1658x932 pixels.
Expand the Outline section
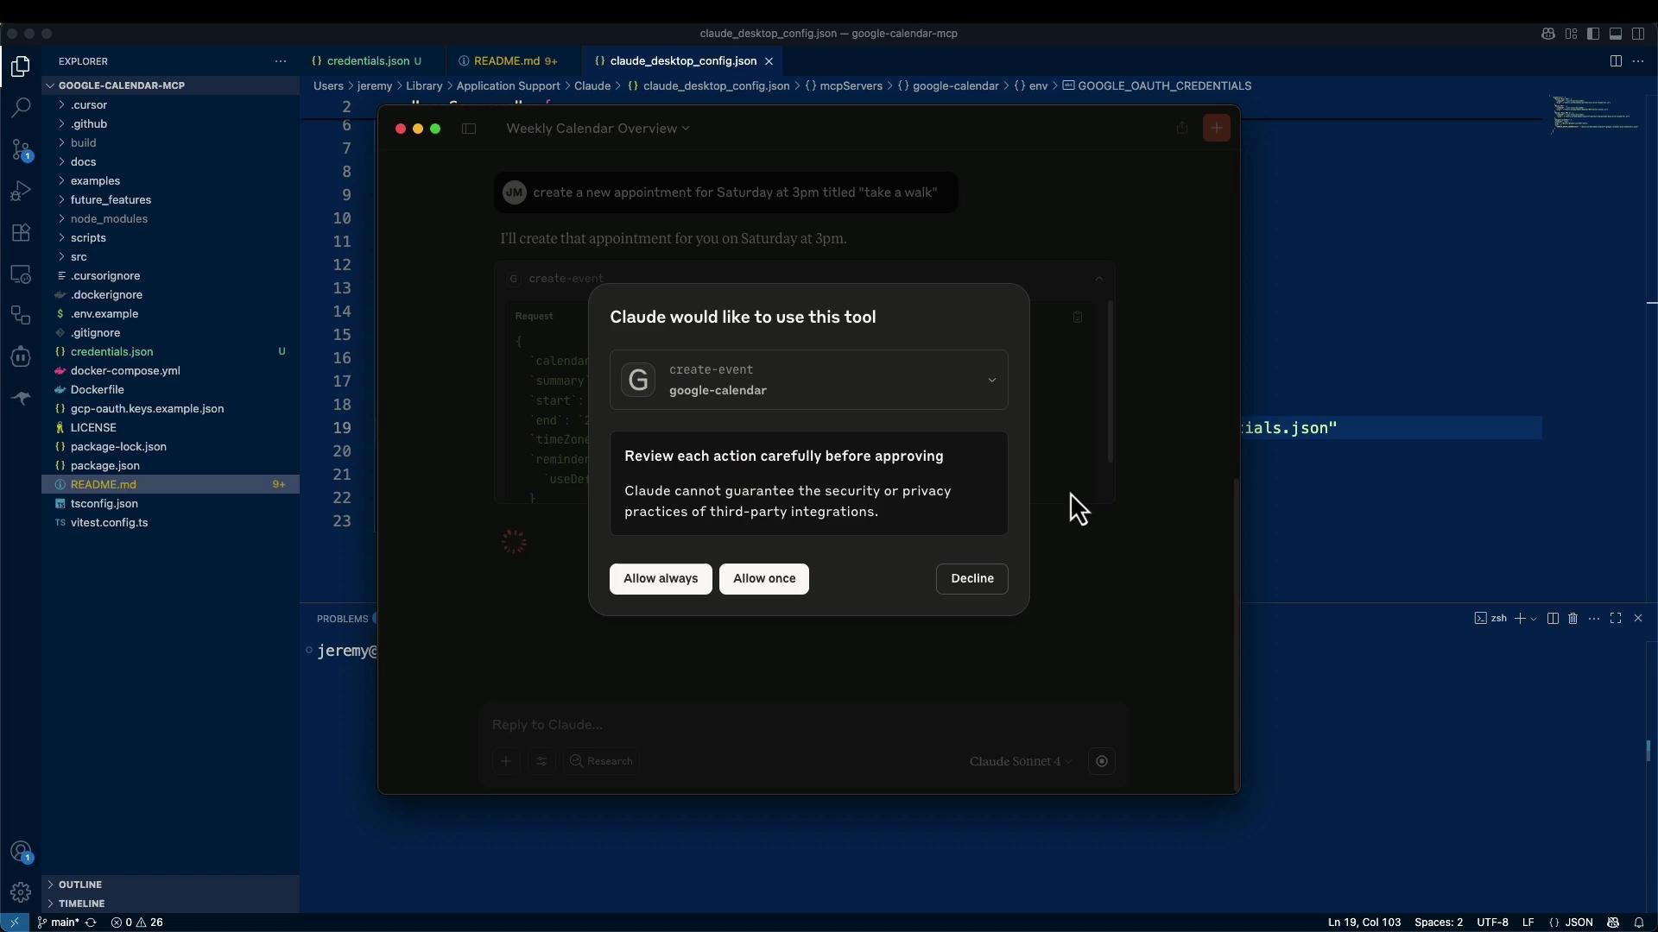pyautogui.click(x=170, y=885)
